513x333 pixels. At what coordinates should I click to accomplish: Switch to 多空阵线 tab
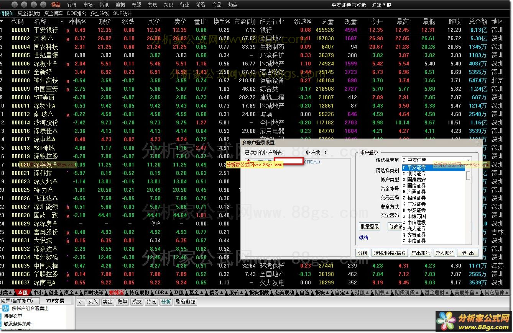[x=100, y=13]
